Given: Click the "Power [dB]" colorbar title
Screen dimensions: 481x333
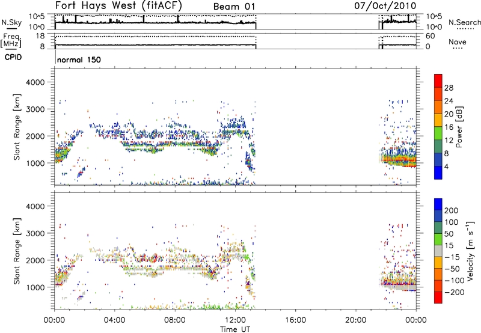Looking at the screenshot, I should [x=459, y=127].
